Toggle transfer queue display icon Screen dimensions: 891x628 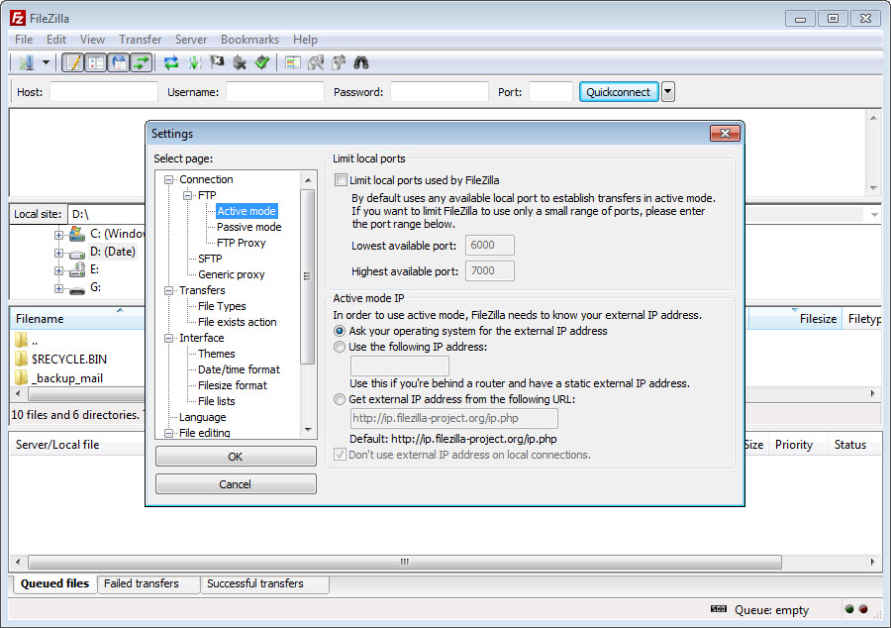142,62
